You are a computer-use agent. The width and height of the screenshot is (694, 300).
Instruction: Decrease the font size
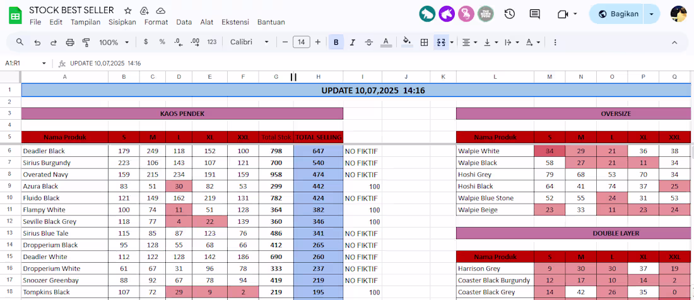point(285,42)
